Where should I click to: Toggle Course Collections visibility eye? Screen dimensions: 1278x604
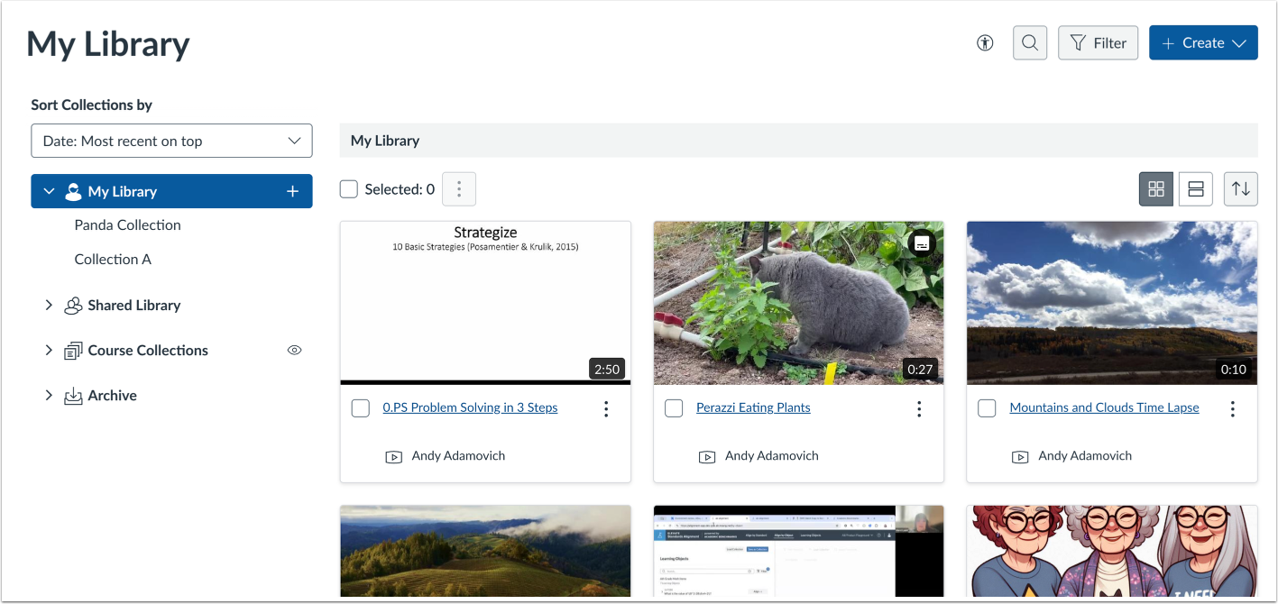[294, 351]
